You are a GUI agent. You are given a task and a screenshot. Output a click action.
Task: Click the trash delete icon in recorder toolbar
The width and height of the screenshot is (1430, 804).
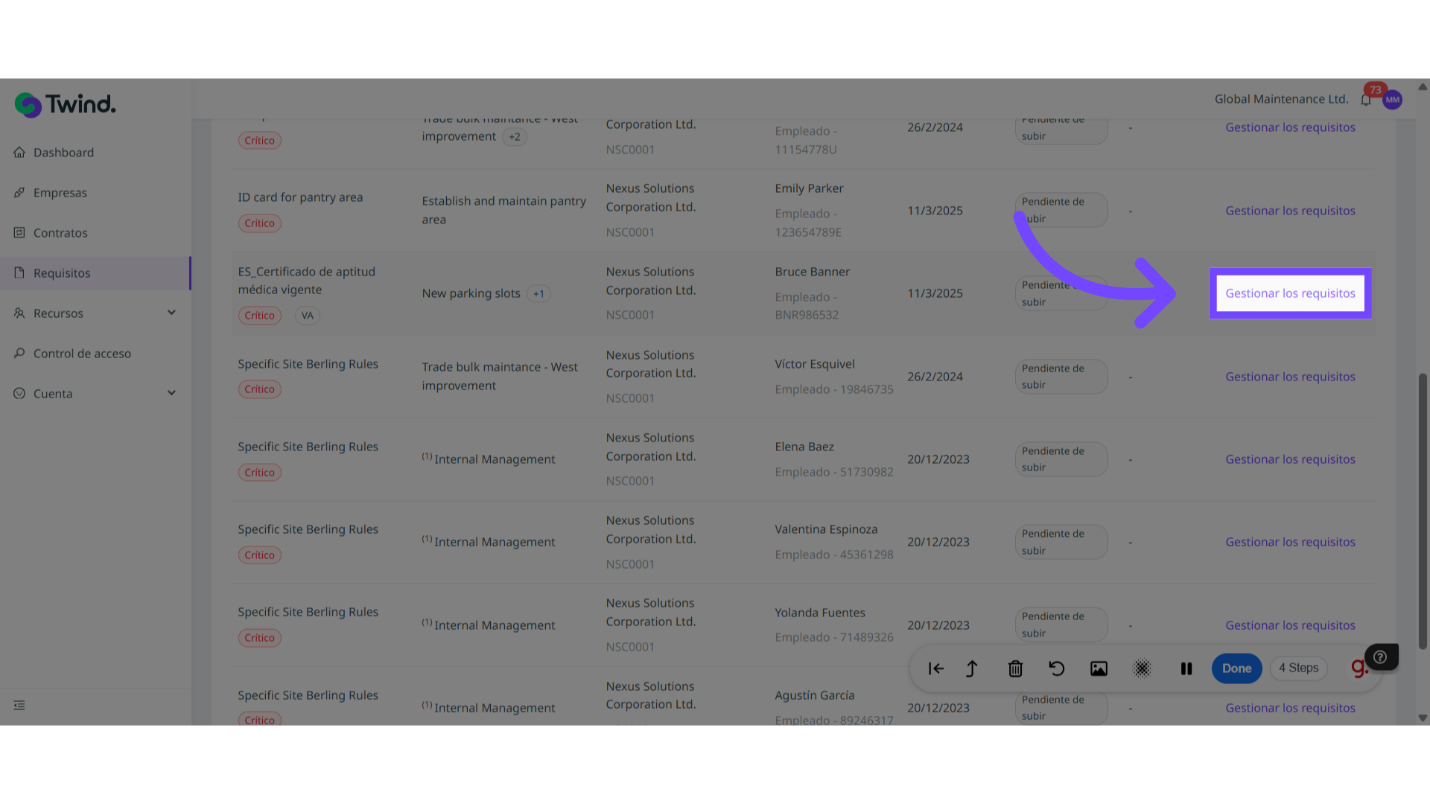[1015, 669]
